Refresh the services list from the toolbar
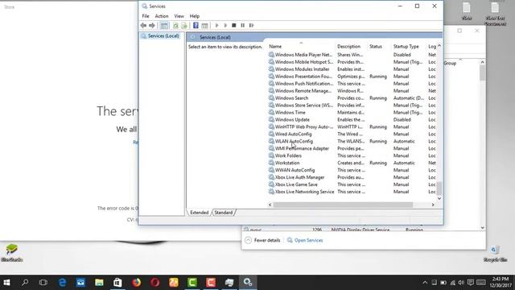515x290 pixels. (175, 25)
